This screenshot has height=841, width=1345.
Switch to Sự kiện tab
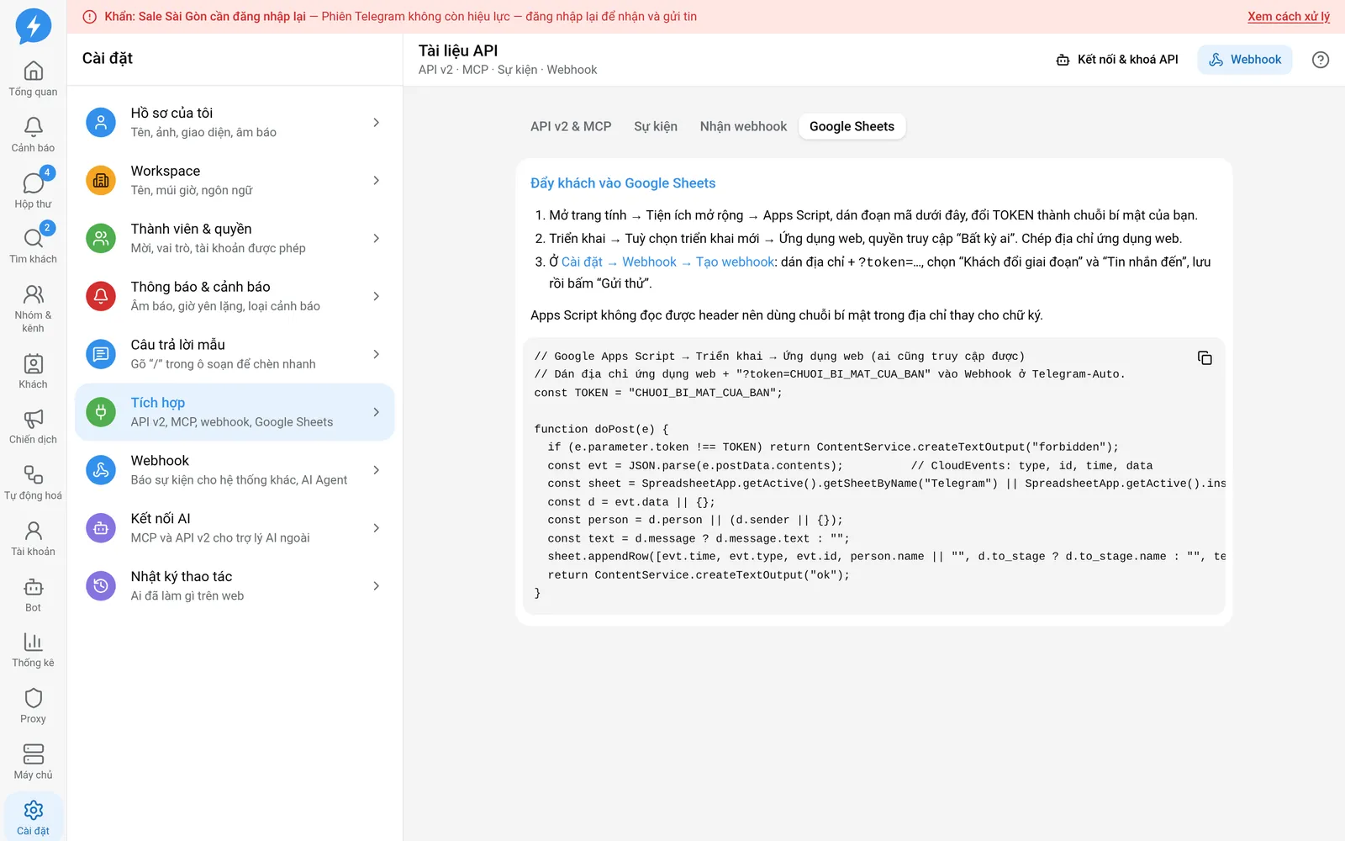pos(656,126)
